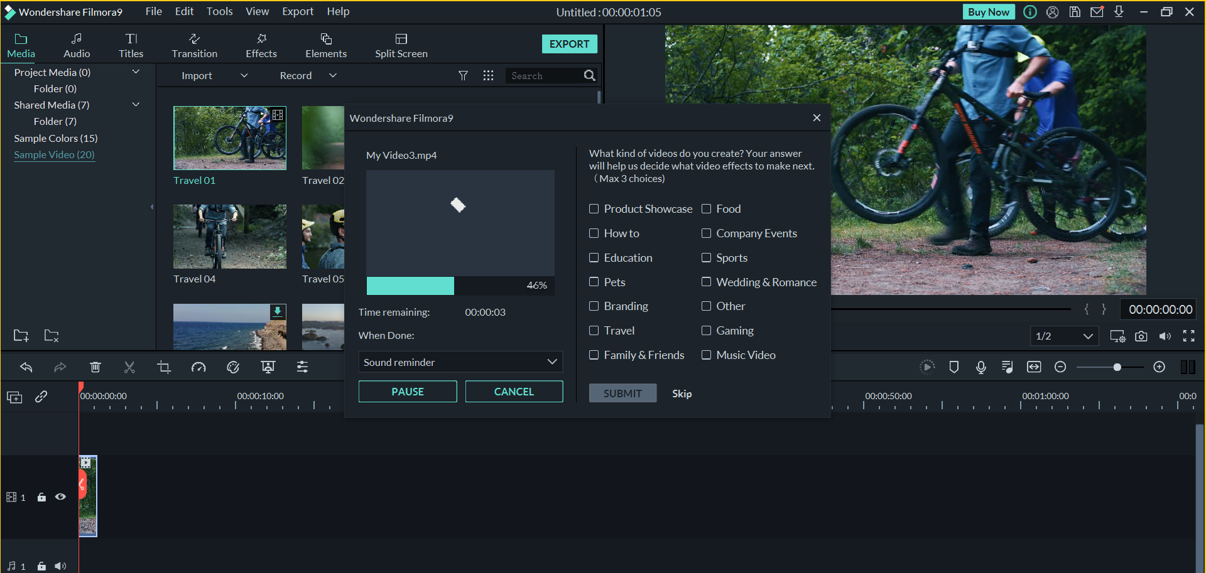1206x573 pixels.
Task: Check the Travel video type checkbox
Action: click(x=594, y=331)
